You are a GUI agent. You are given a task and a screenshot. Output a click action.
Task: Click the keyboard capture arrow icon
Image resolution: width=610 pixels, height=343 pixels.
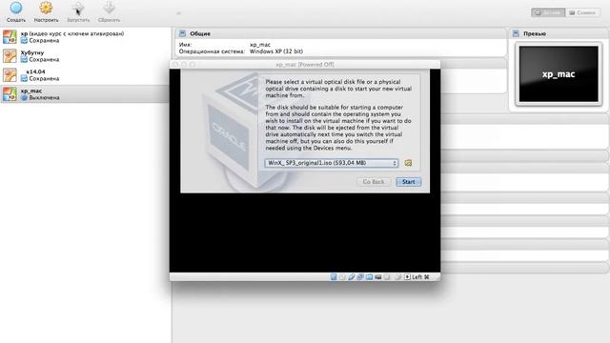[x=407, y=277]
